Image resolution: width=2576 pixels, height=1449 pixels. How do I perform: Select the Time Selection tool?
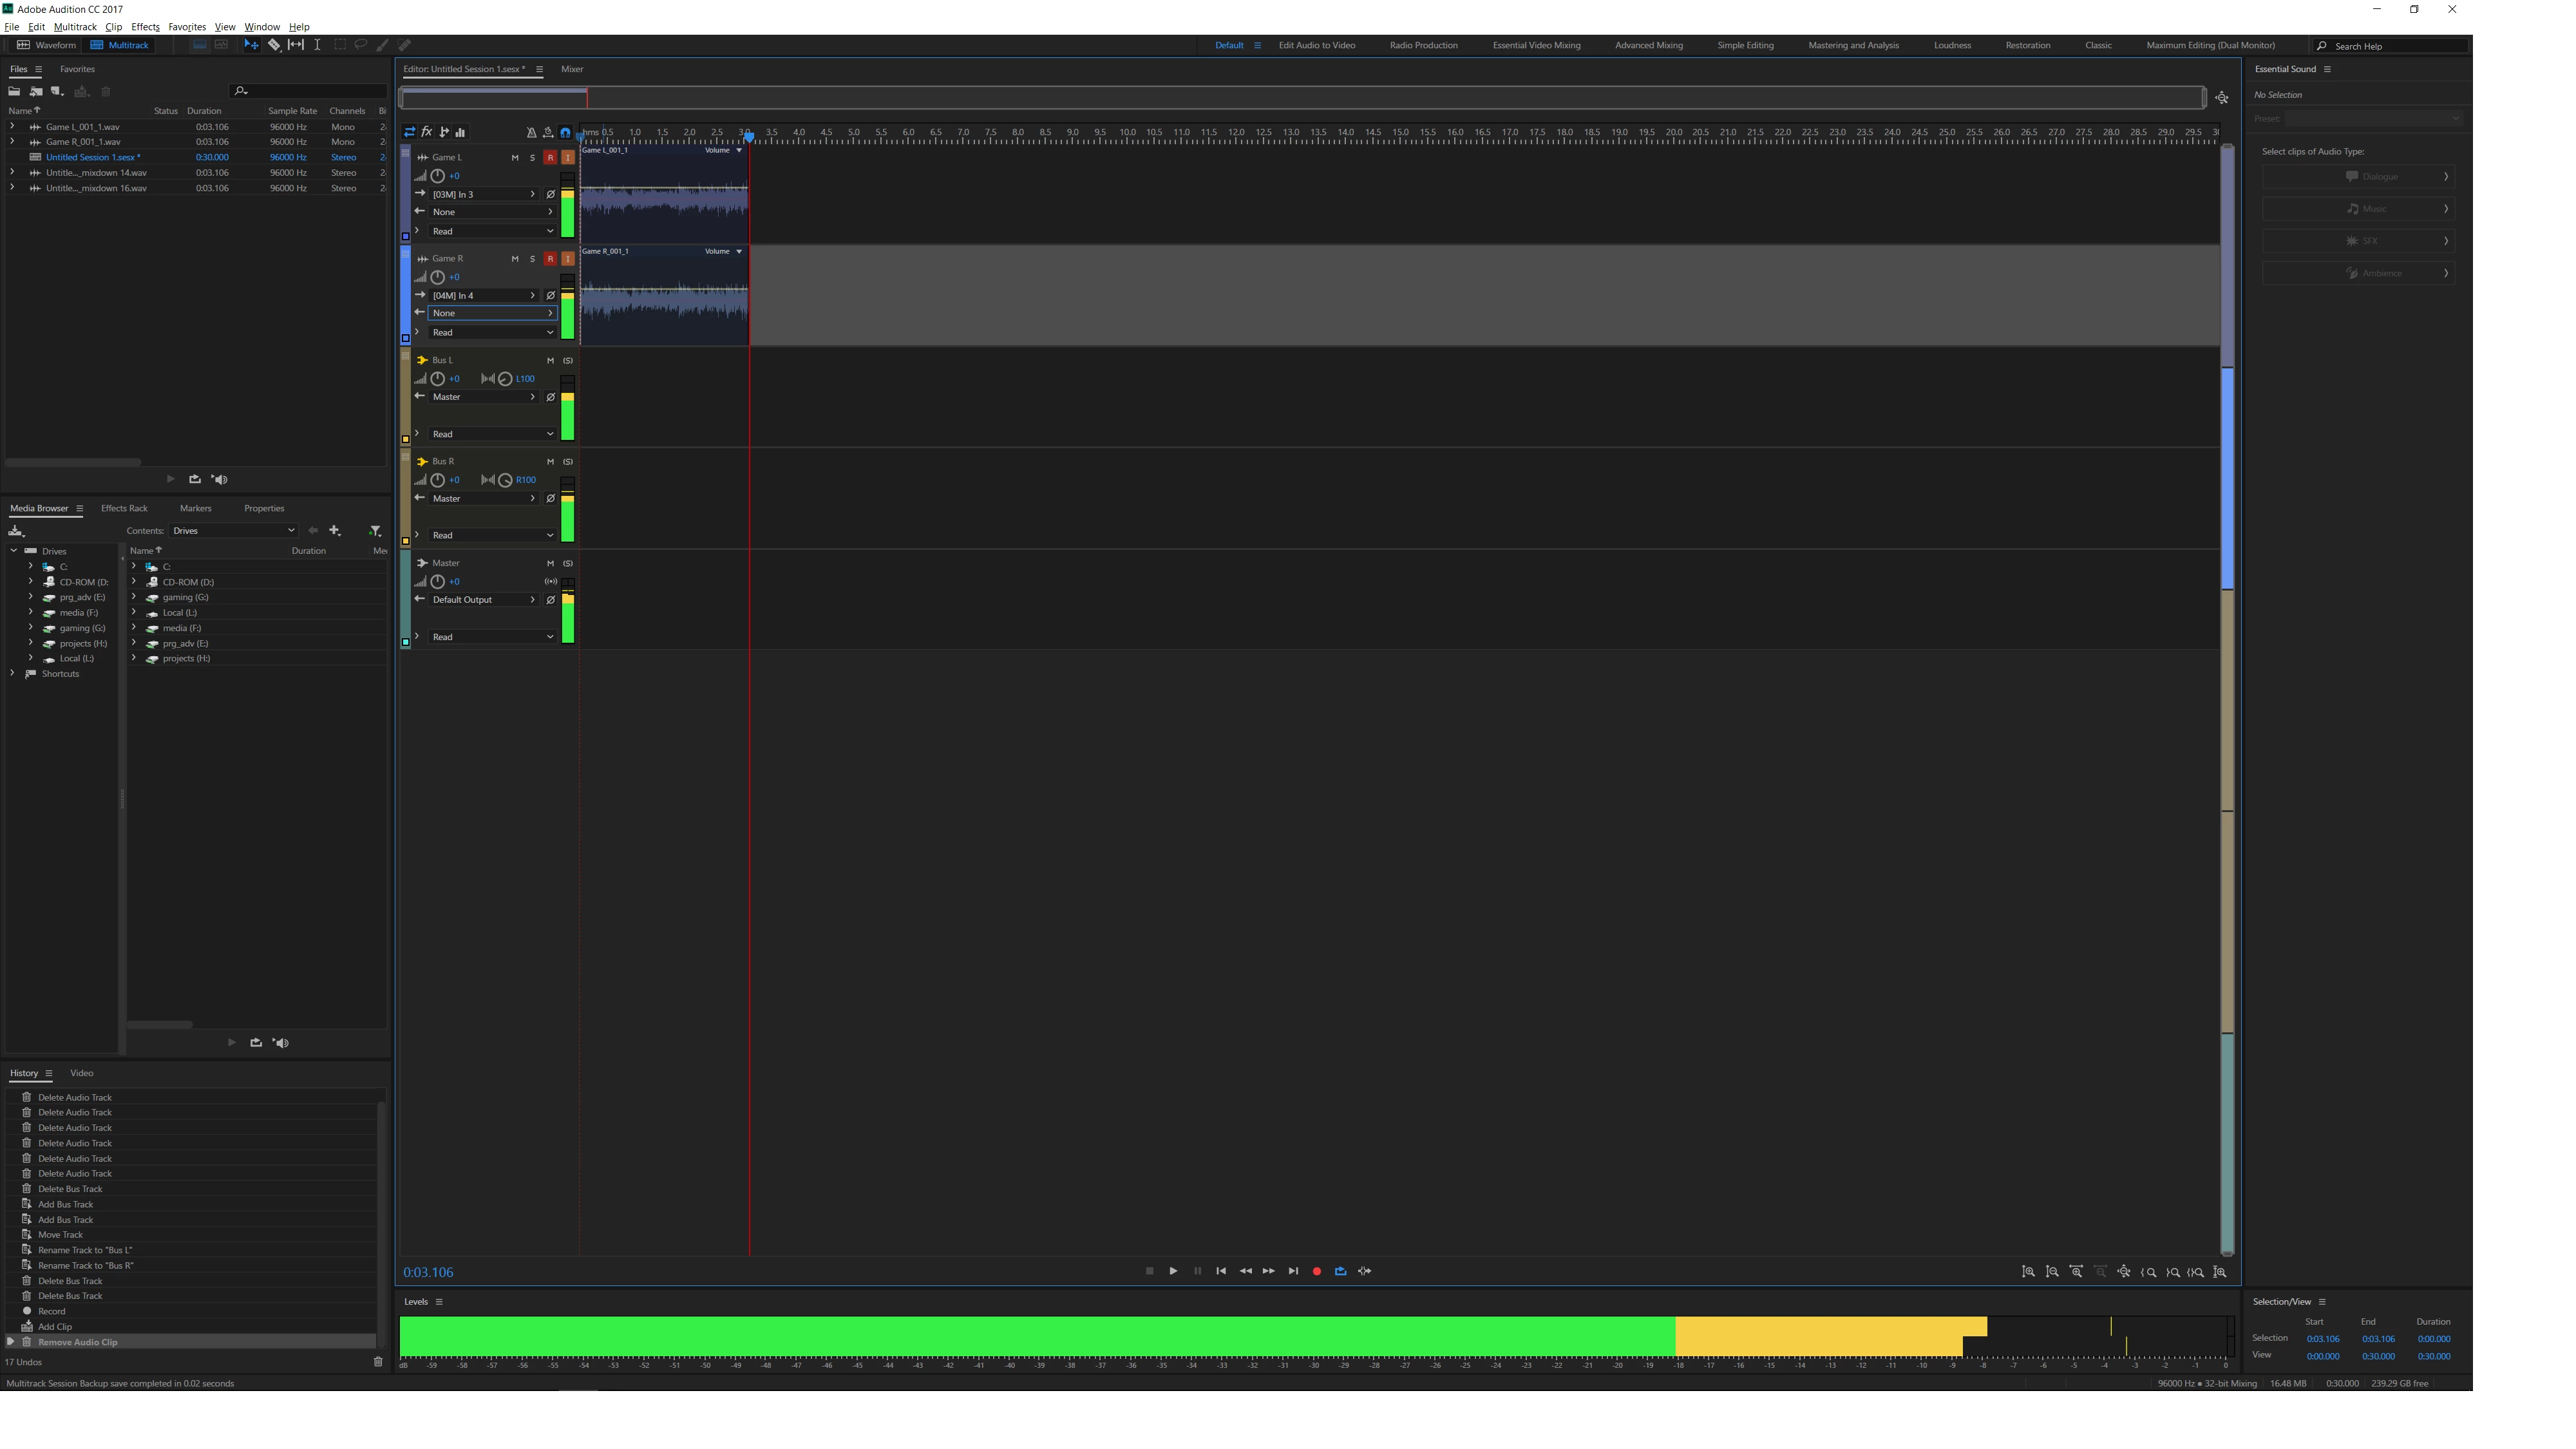click(x=317, y=45)
